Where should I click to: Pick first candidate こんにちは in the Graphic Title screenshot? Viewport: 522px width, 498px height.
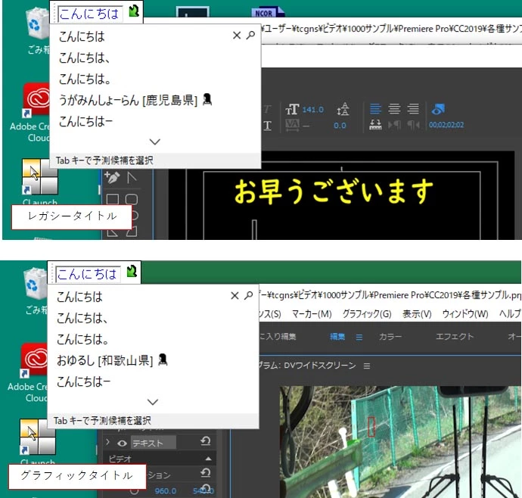pyautogui.click(x=79, y=297)
